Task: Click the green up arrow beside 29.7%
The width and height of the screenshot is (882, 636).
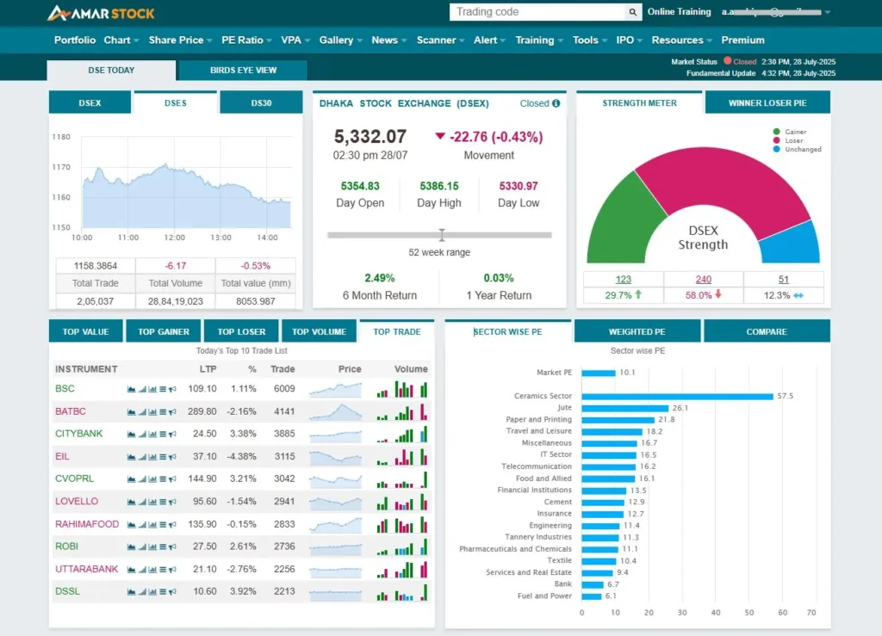Action: pos(638,294)
